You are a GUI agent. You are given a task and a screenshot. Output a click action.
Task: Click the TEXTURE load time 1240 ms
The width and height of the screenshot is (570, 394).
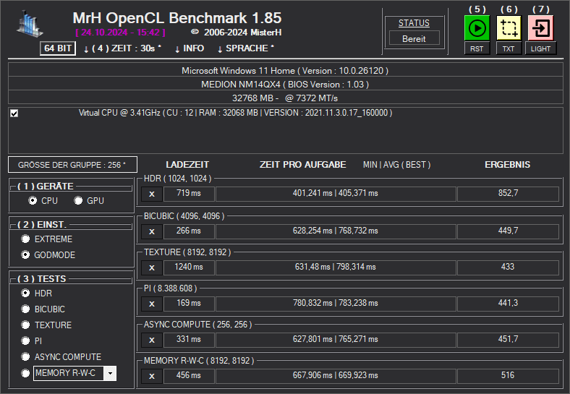click(x=189, y=267)
